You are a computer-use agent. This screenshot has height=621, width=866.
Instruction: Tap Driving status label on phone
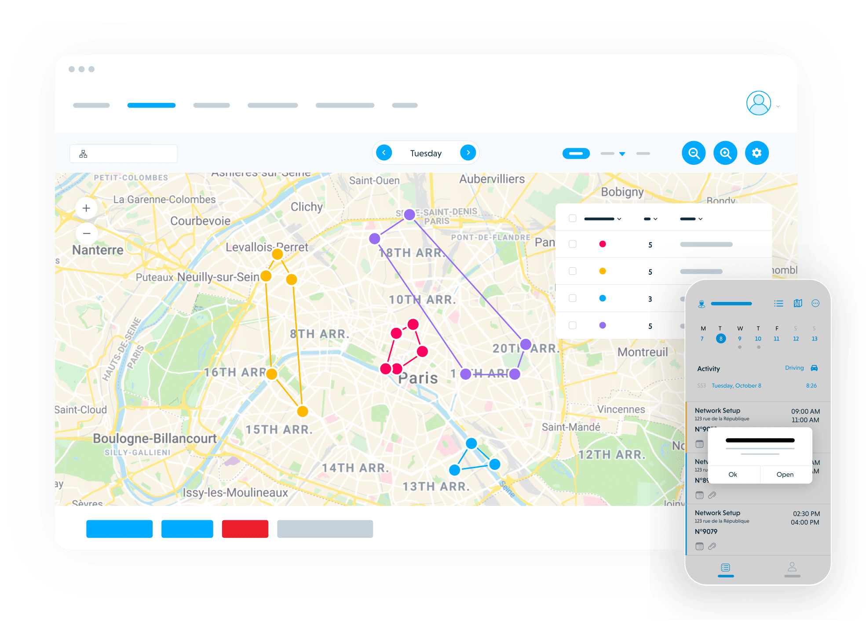pyautogui.click(x=794, y=368)
